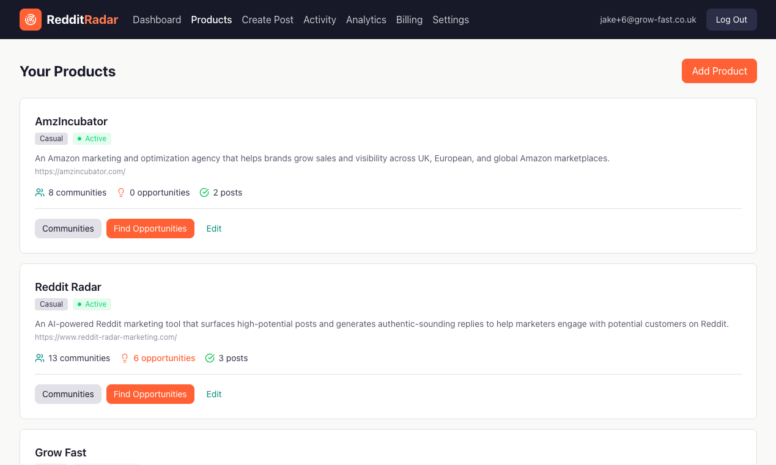Click the people icon beside 13 communities

click(x=39, y=357)
